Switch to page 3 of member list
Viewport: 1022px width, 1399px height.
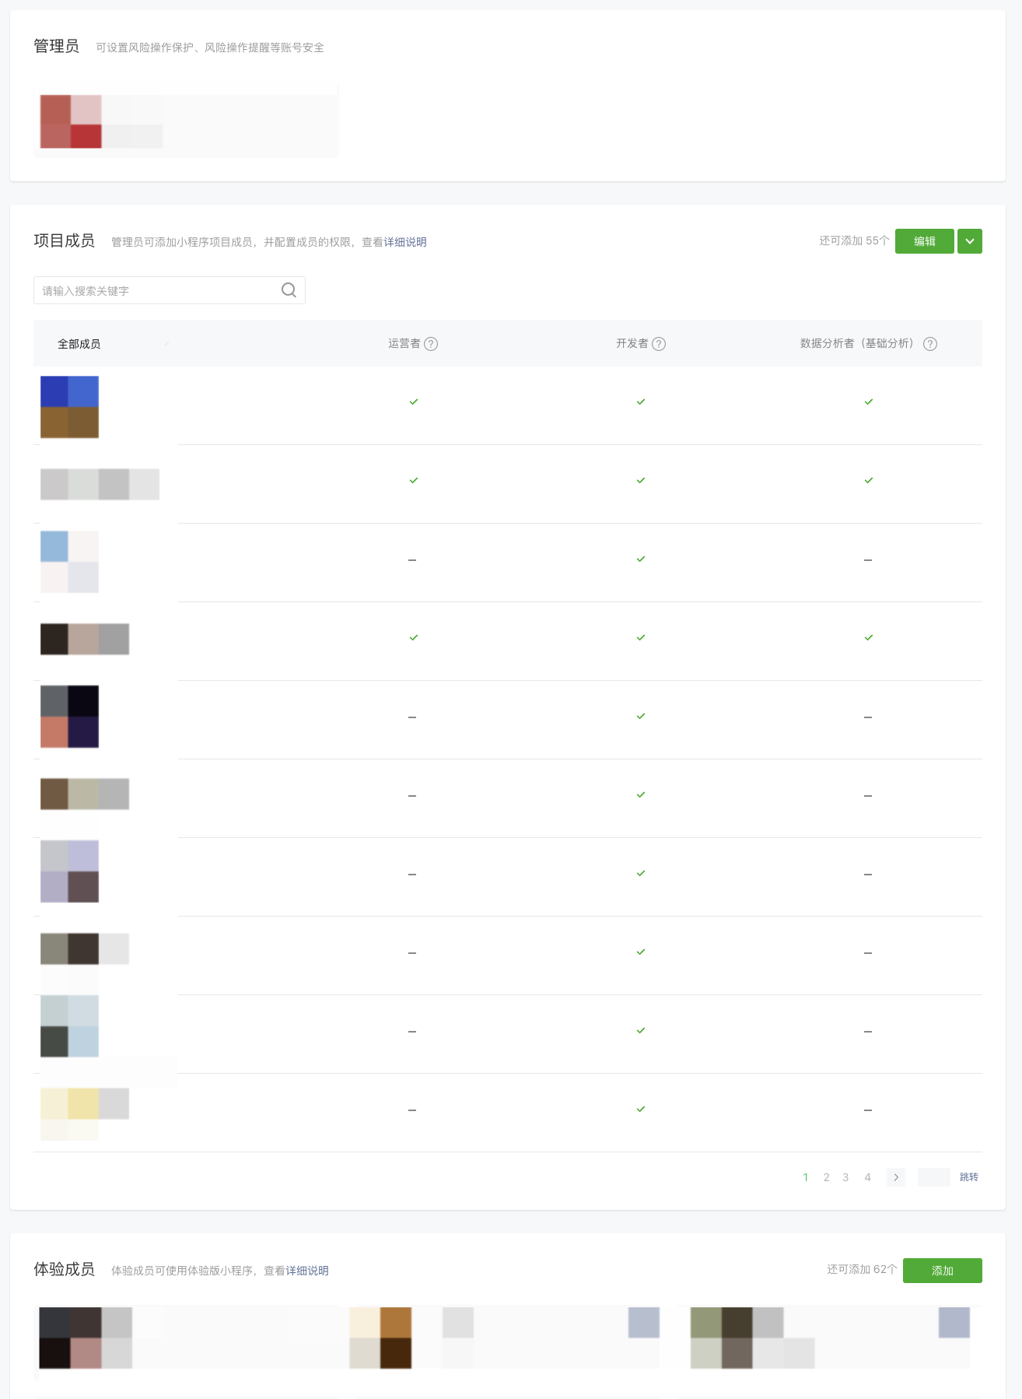(x=846, y=1177)
